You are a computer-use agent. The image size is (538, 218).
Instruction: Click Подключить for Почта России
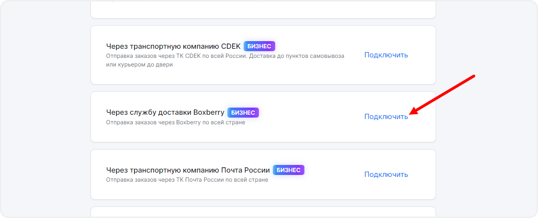[386, 174]
